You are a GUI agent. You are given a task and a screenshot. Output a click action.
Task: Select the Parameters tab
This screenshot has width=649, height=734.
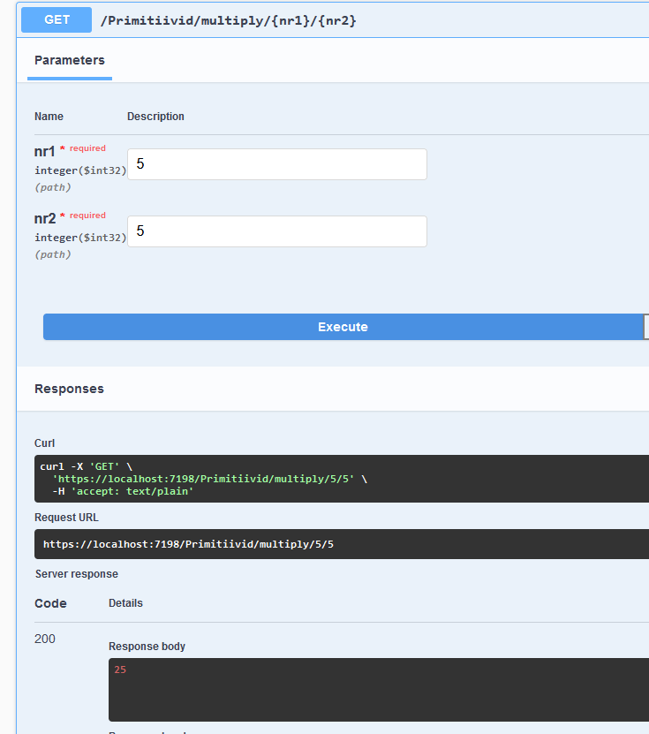[70, 60]
